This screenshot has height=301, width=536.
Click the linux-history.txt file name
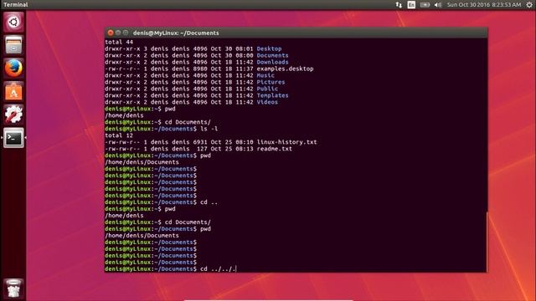(286, 142)
